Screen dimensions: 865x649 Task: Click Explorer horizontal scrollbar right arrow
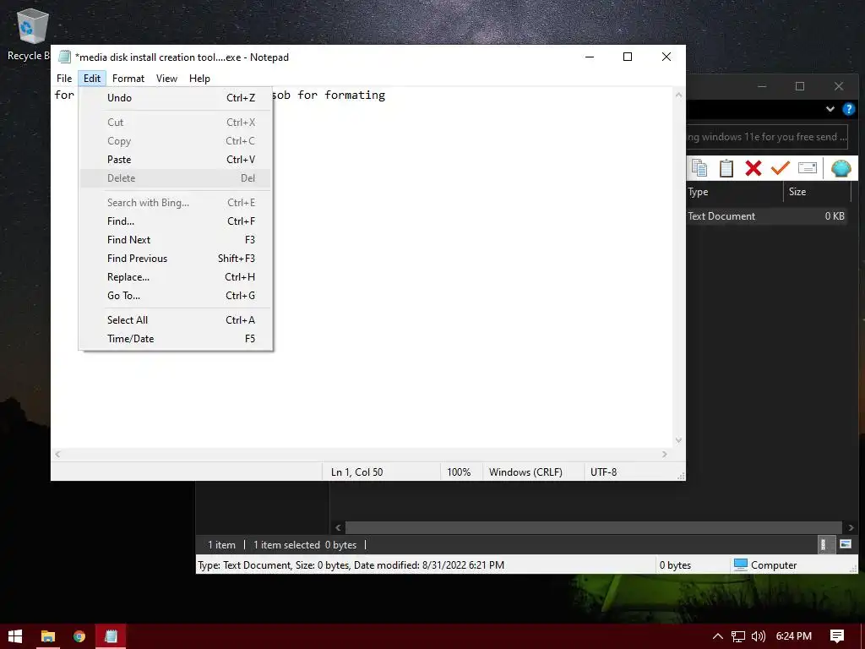[x=851, y=527]
